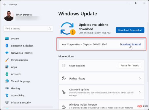
Task: Open the Accounts category icon
Action: coord(7,74)
